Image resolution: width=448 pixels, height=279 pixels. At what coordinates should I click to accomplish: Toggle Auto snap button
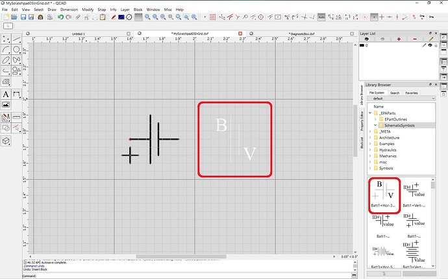click(x=321, y=17)
